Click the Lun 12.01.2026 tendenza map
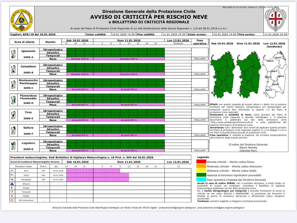This screenshot has height=223, width=297. click(x=274, y=75)
